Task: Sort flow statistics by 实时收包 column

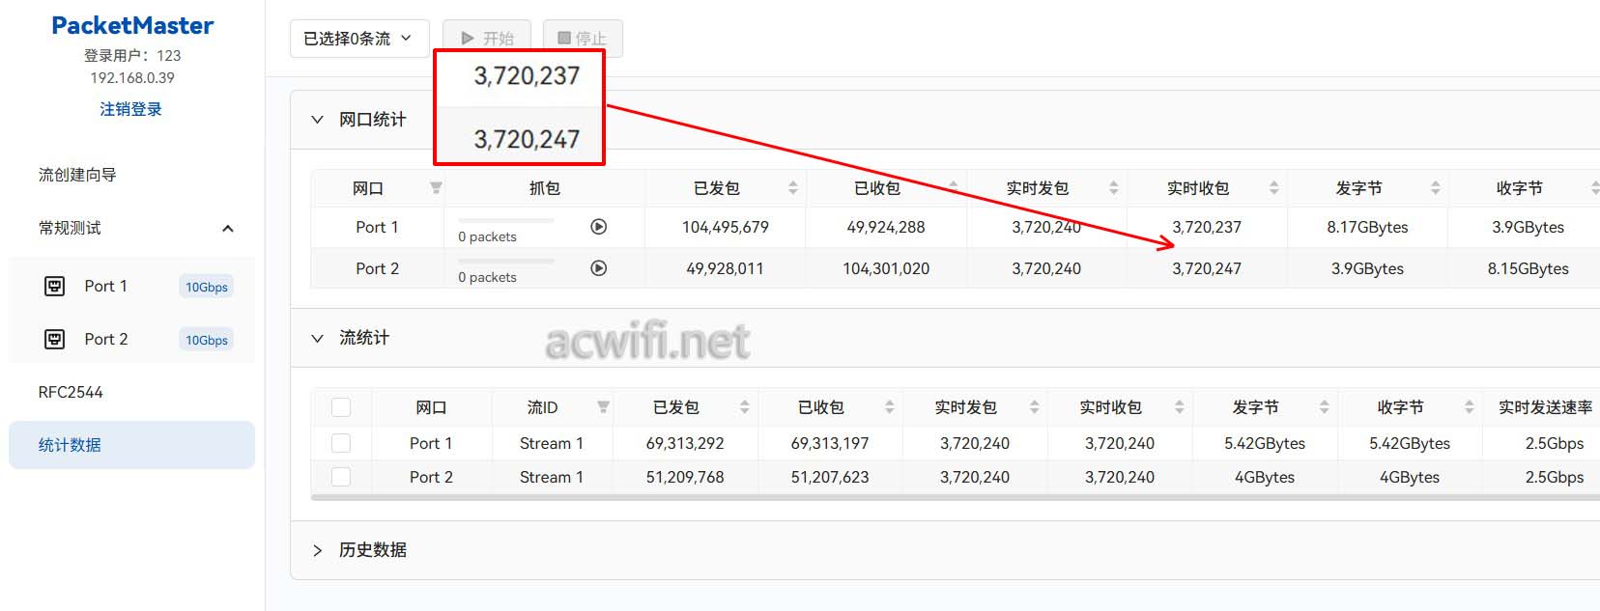Action: point(1179,407)
